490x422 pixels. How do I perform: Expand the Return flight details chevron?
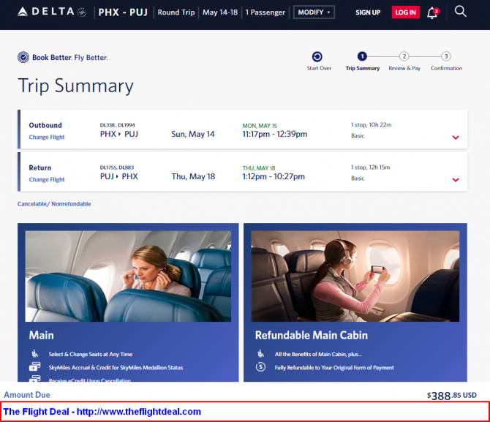pyautogui.click(x=456, y=180)
